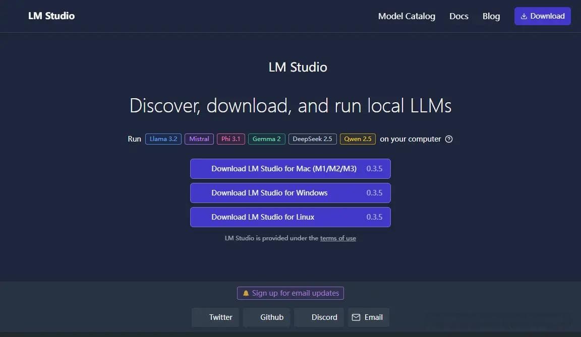Select the Llama 3.2 model tag
This screenshot has width=581, height=337.
(163, 139)
